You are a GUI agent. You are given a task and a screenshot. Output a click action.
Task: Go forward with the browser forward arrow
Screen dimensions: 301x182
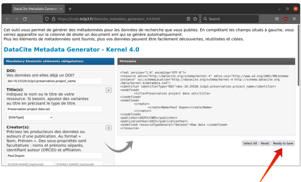pos(16,19)
